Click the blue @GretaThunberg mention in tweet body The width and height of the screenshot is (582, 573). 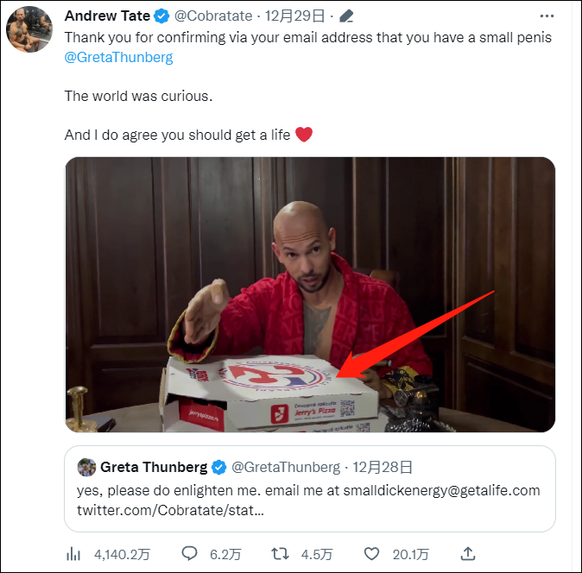click(x=119, y=57)
